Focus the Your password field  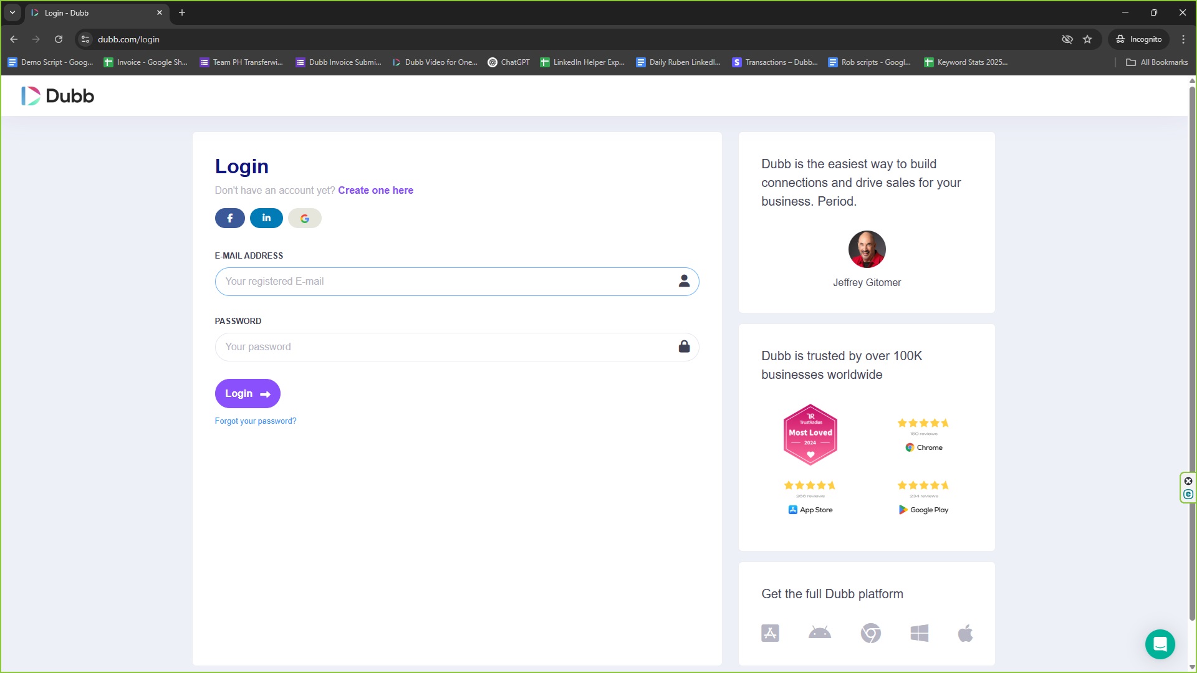pos(457,346)
